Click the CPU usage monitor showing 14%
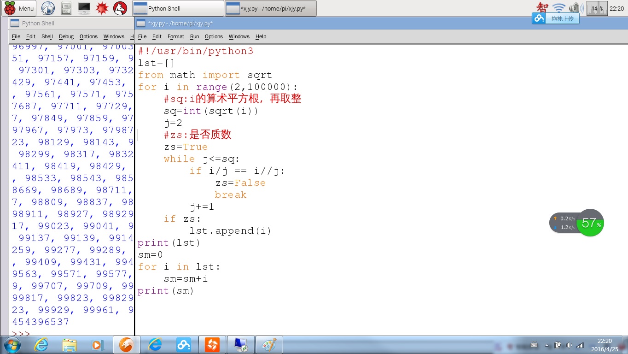628x354 pixels. click(x=597, y=8)
